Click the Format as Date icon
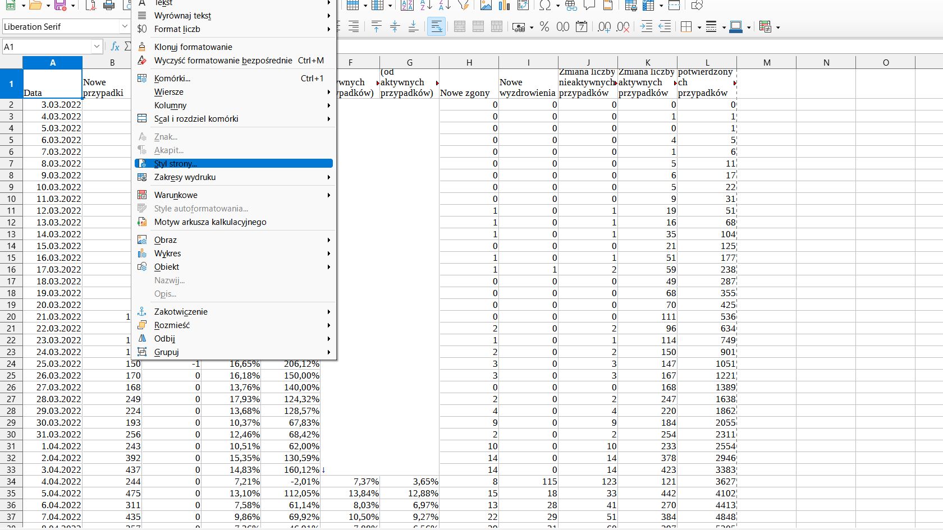 582,27
